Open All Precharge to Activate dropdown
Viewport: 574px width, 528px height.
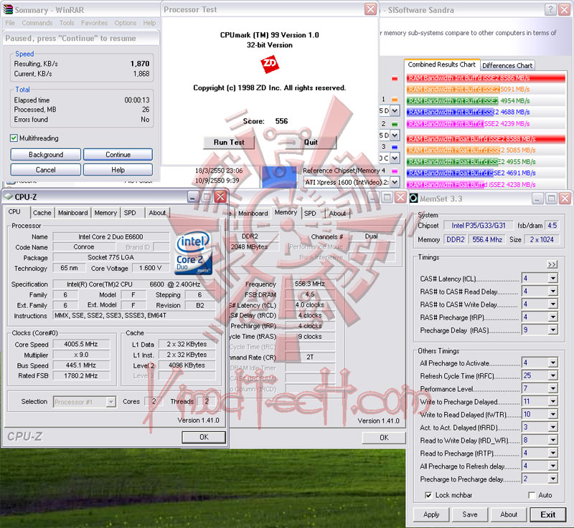552,363
